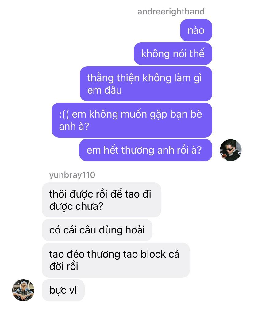Image resolution: width=254 pixels, height=309 pixels.
Task: Open the gray-haired avatar beside 'bực vl'
Action: 23,290
